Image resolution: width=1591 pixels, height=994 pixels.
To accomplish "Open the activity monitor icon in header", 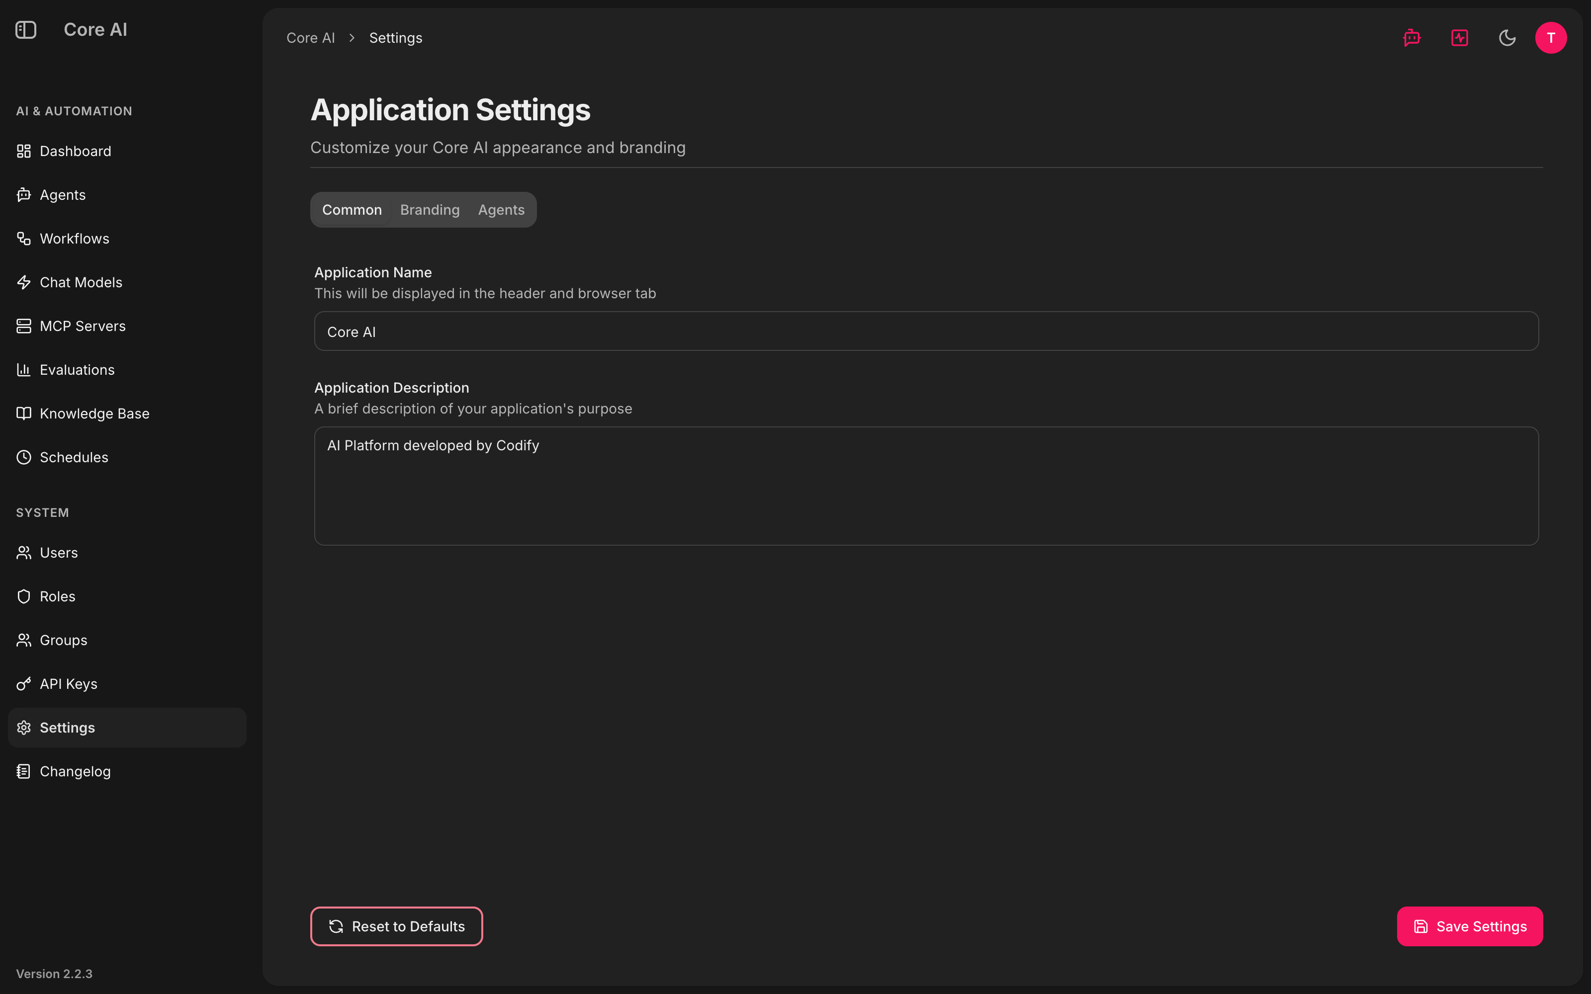I will [1460, 37].
